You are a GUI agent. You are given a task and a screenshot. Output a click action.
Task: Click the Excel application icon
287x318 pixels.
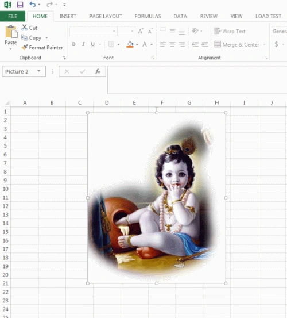coord(7,5)
